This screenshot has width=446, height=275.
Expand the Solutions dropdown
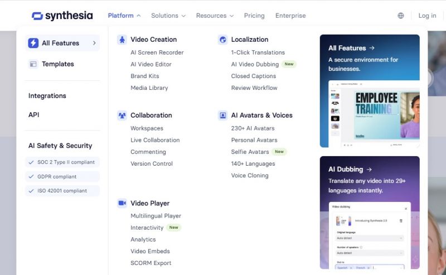tap(168, 16)
